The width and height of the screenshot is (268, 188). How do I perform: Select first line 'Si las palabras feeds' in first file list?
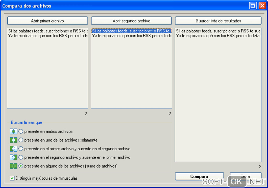click(48, 31)
